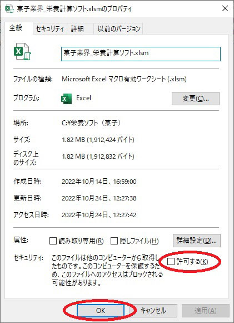
Task: Click the file name text field
Action: click(141, 54)
